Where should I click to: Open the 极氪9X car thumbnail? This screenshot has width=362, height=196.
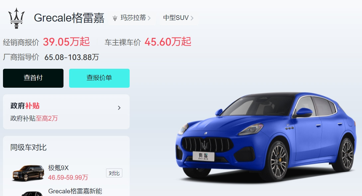[28, 173]
